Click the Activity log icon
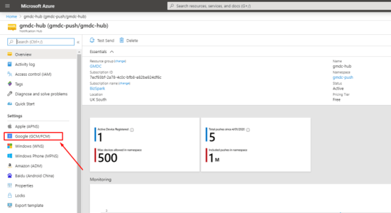391x213 pixels. pos(10,64)
